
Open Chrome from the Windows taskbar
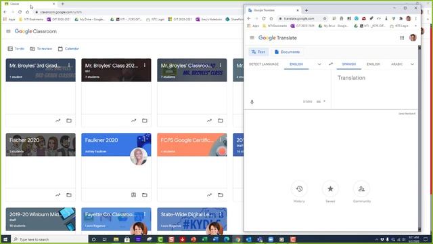point(238,239)
